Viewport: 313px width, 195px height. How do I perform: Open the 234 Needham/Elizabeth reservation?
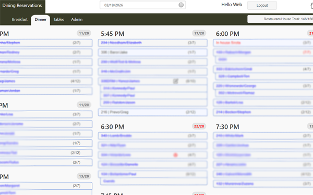click(x=153, y=43)
